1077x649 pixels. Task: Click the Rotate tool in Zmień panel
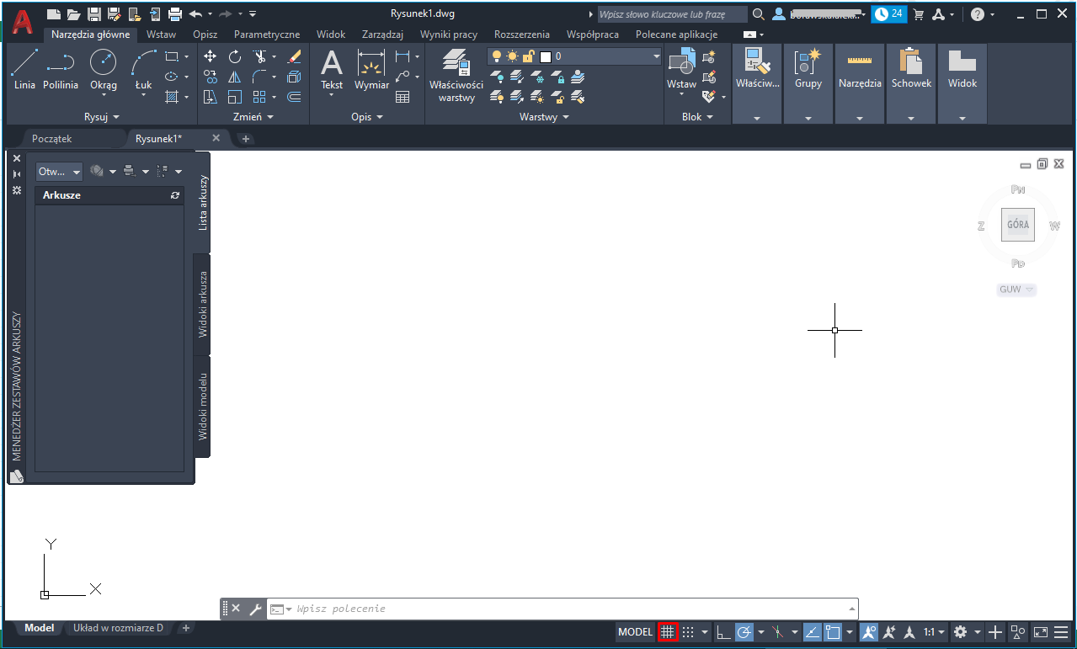(235, 56)
